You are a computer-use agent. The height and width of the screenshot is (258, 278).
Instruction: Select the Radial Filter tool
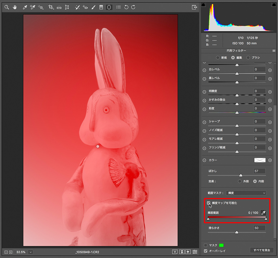click(109, 7)
